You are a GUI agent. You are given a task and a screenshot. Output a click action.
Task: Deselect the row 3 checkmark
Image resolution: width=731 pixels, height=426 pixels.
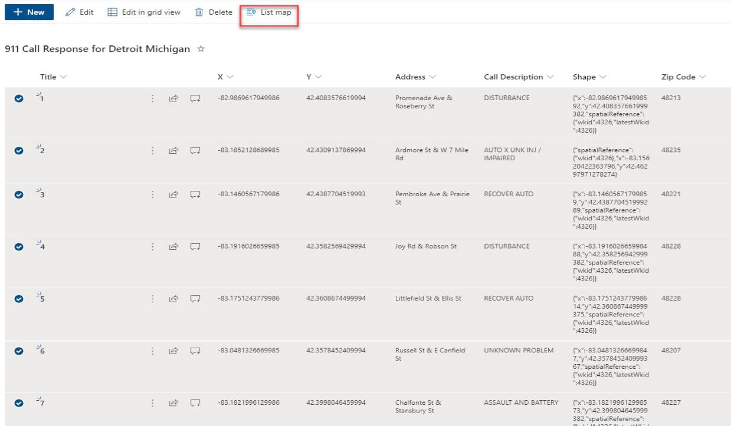[19, 194]
